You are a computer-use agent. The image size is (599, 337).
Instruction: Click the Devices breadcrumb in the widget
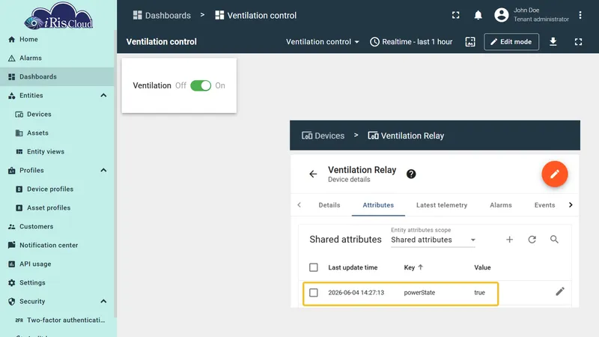(323, 136)
